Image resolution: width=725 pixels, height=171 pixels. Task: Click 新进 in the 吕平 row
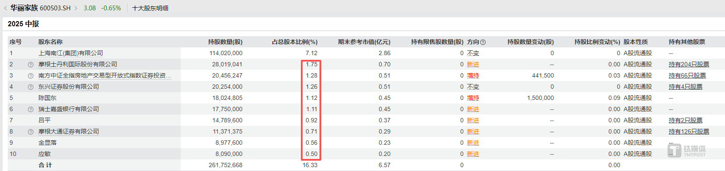[473, 120]
